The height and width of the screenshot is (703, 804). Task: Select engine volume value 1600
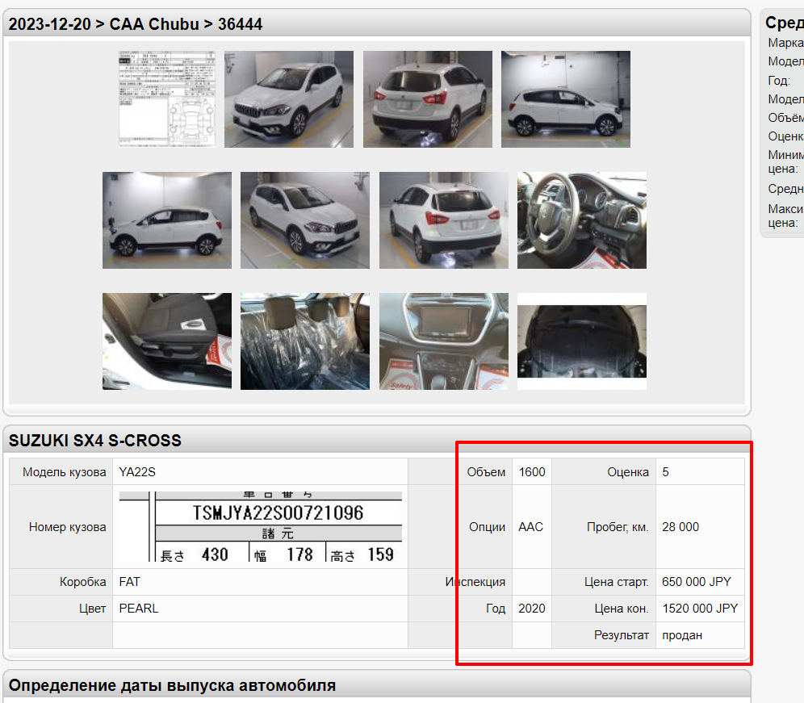pyautogui.click(x=532, y=471)
